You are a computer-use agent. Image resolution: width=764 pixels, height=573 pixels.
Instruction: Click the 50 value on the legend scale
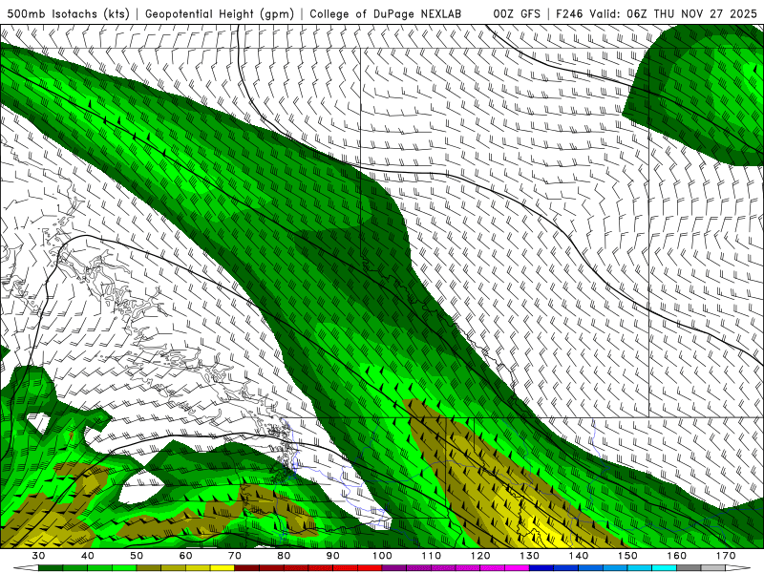[x=137, y=556]
